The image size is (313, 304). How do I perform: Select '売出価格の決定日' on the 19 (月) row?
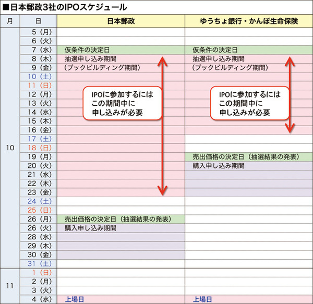pyautogui.click(x=219, y=157)
